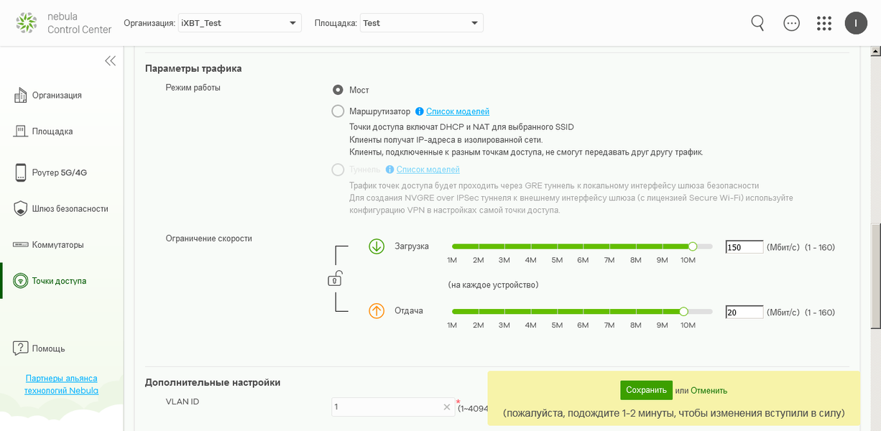
Task: Toggle the speed limit lock icon
Action: pos(335,279)
